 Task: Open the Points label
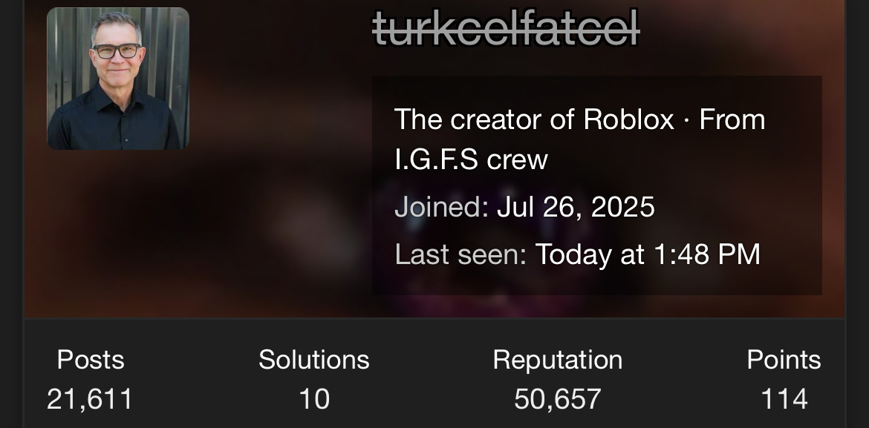click(x=784, y=360)
